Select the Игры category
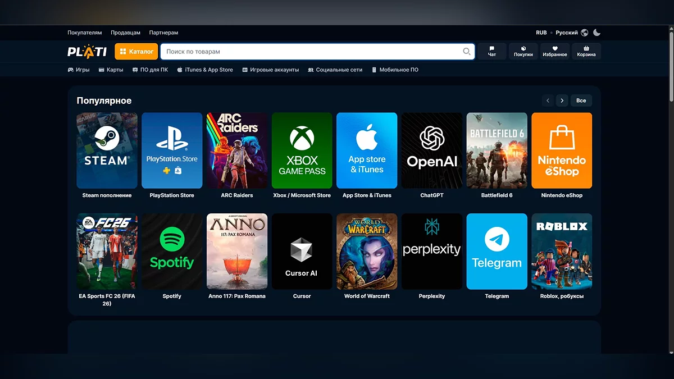 79,70
